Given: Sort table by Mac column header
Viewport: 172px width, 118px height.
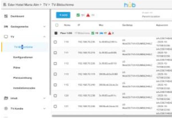Looking at the screenshot, I should pos(101,25).
